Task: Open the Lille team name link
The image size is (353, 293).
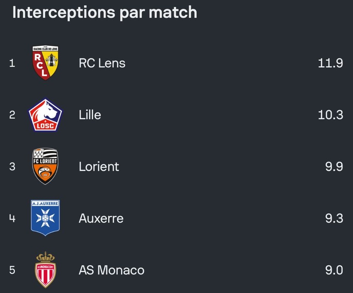Action: 90,115
